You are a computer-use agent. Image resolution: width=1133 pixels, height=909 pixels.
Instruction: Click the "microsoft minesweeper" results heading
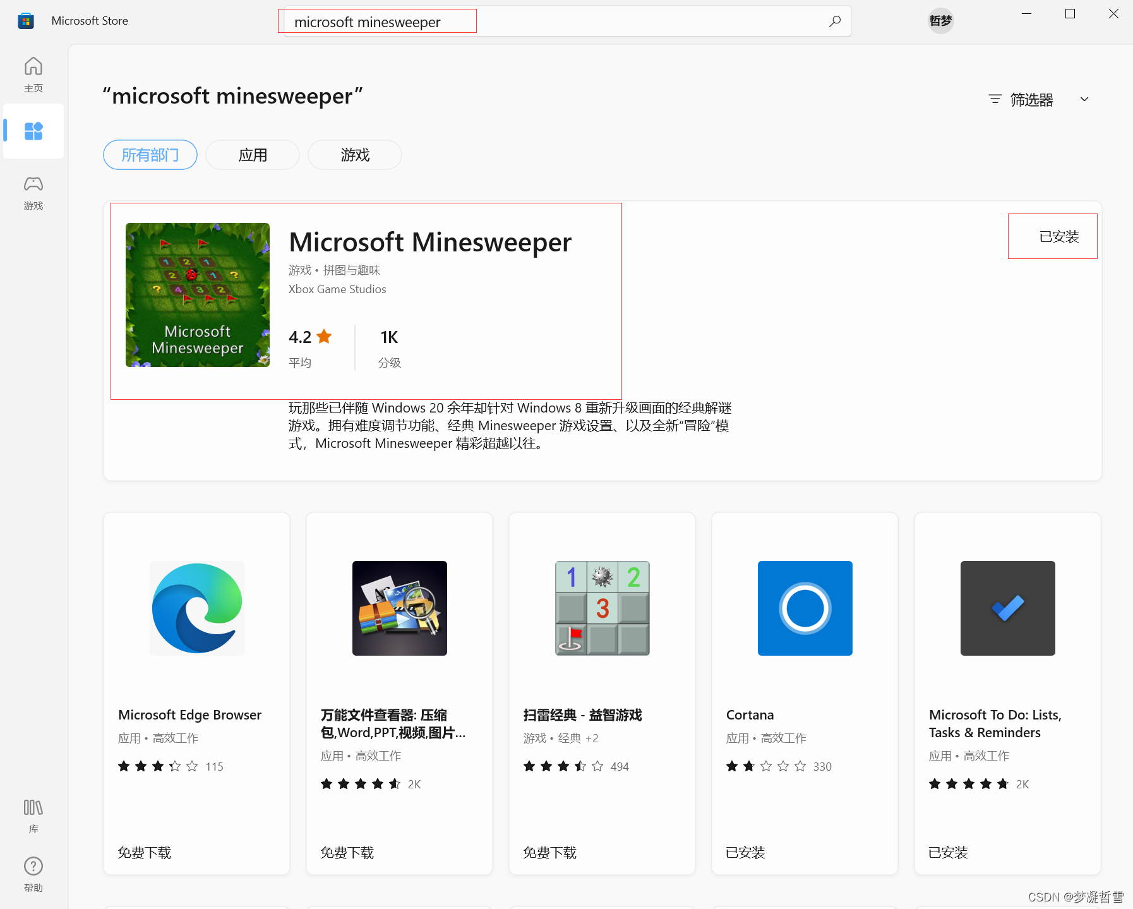pos(232,96)
